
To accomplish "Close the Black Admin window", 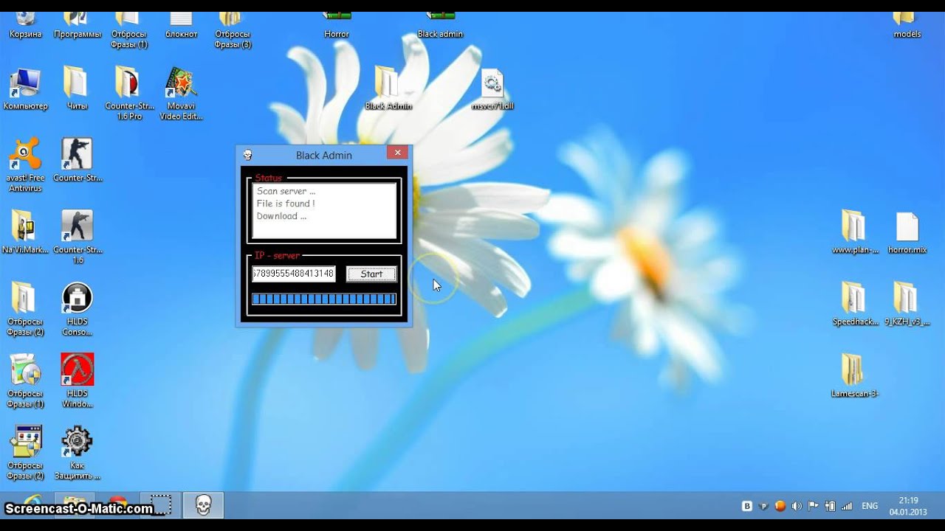I will coord(397,153).
